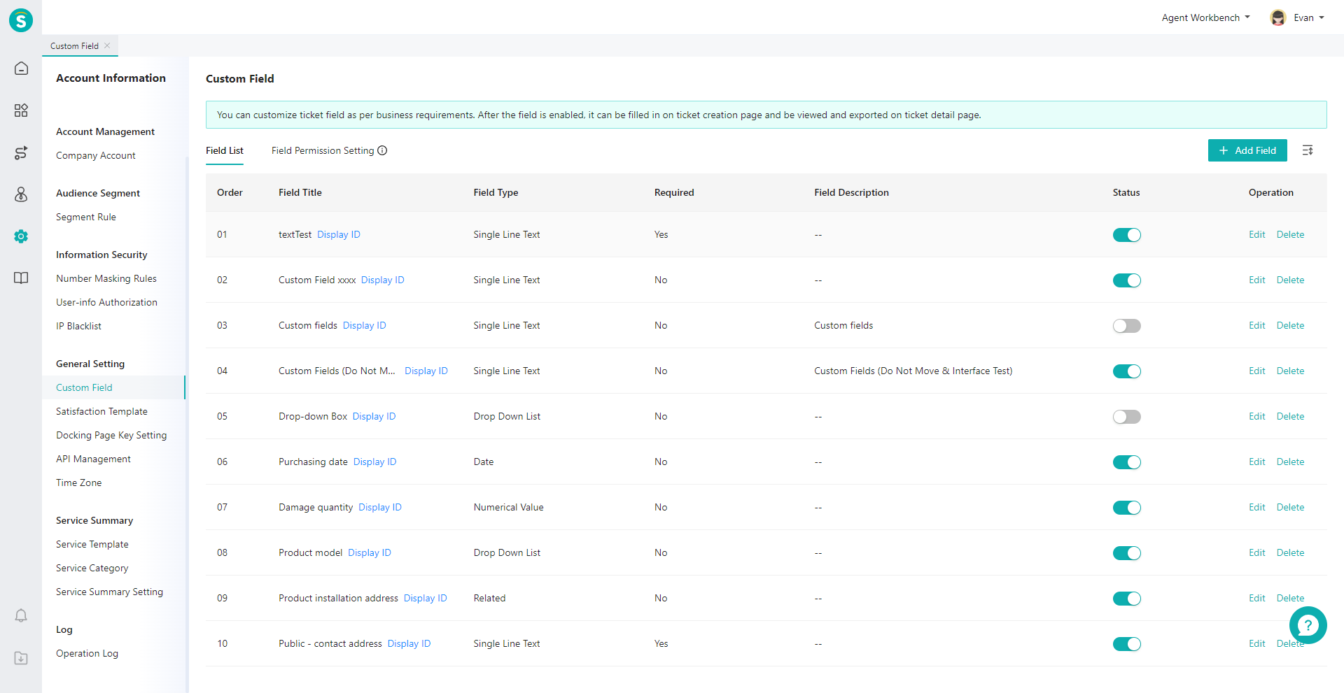Toggle Public - contact address status
Screen dimensions: 1344x693
(x=1127, y=644)
